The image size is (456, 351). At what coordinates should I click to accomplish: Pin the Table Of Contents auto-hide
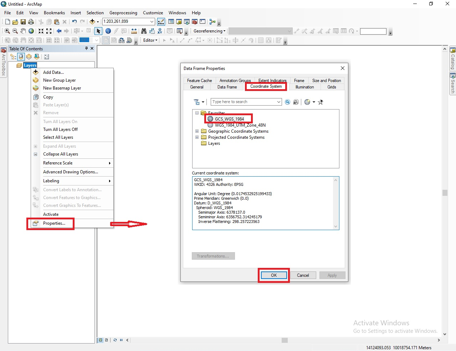pyautogui.click(x=86, y=49)
